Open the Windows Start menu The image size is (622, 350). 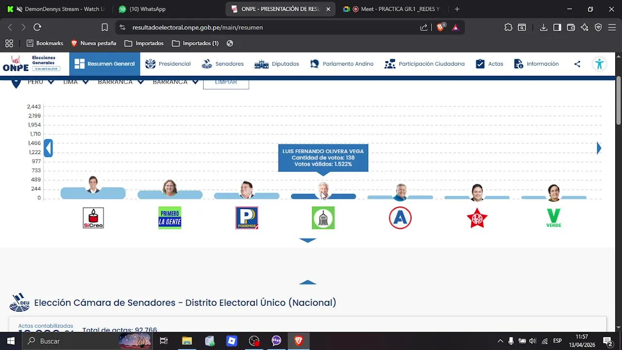click(11, 341)
